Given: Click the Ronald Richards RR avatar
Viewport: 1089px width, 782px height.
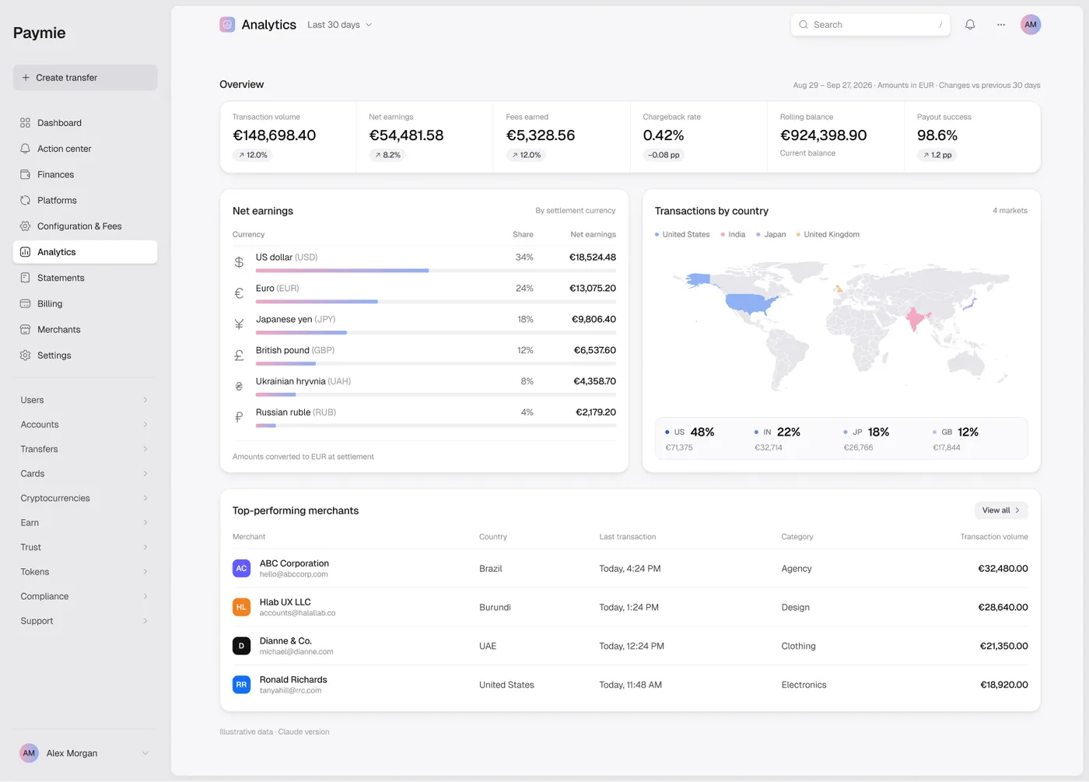Looking at the screenshot, I should (241, 685).
